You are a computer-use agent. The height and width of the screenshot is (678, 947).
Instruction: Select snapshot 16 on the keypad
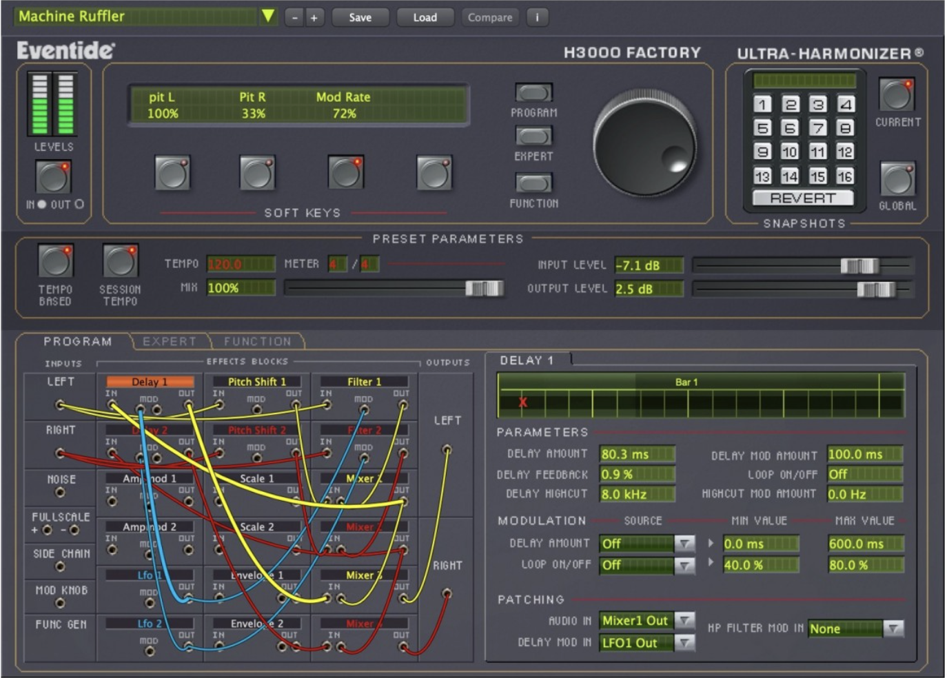pyautogui.click(x=845, y=176)
